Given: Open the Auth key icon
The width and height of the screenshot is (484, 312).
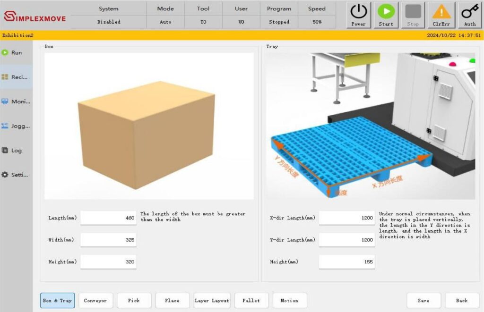Looking at the screenshot, I should pyautogui.click(x=469, y=12).
